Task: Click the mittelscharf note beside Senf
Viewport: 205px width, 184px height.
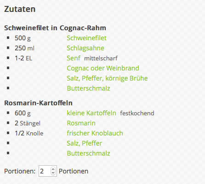Action: pyautogui.click(x=101, y=58)
